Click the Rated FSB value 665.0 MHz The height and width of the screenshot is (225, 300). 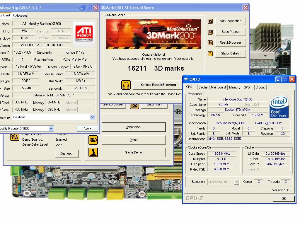tap(221, 169)
